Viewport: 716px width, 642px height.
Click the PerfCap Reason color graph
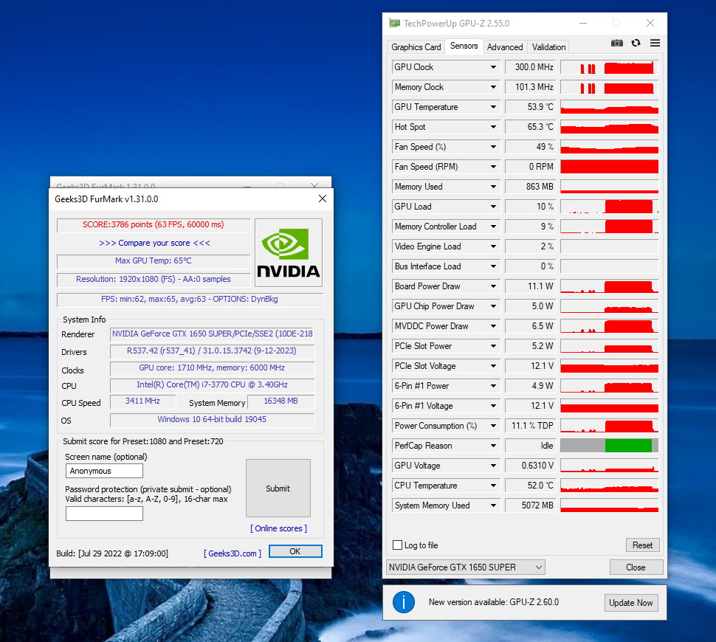[x=609, y=446]
